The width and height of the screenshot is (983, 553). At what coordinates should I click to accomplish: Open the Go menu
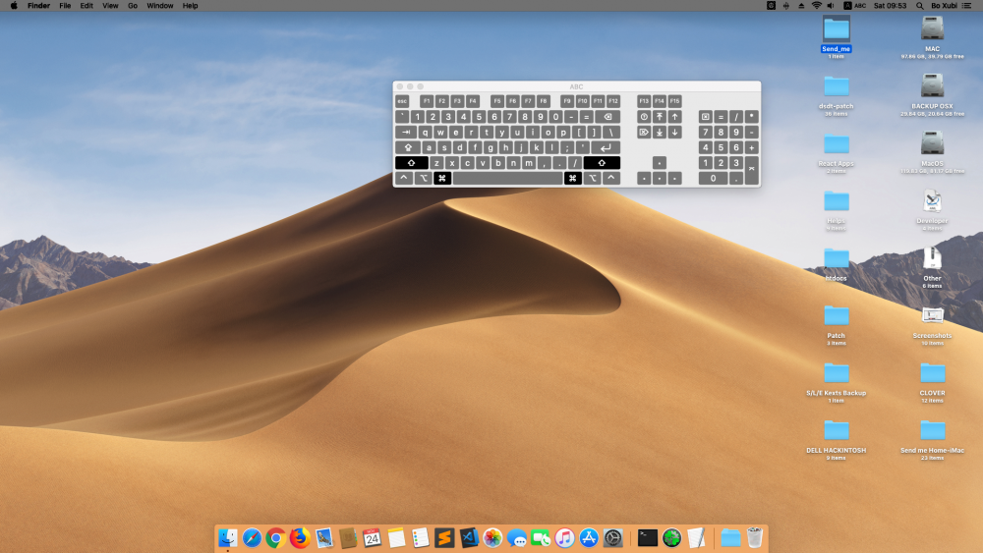point(133,6)
